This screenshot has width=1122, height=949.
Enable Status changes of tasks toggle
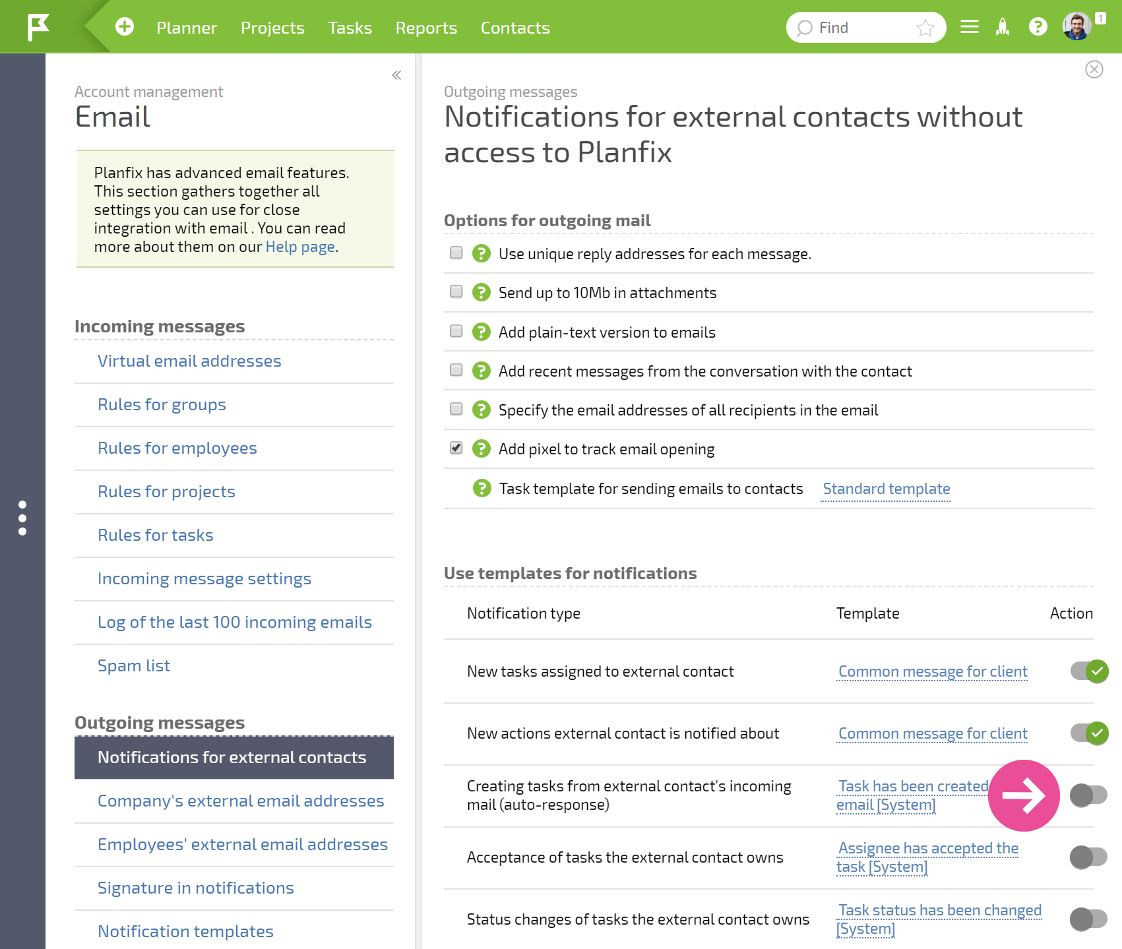(1088, 919)
